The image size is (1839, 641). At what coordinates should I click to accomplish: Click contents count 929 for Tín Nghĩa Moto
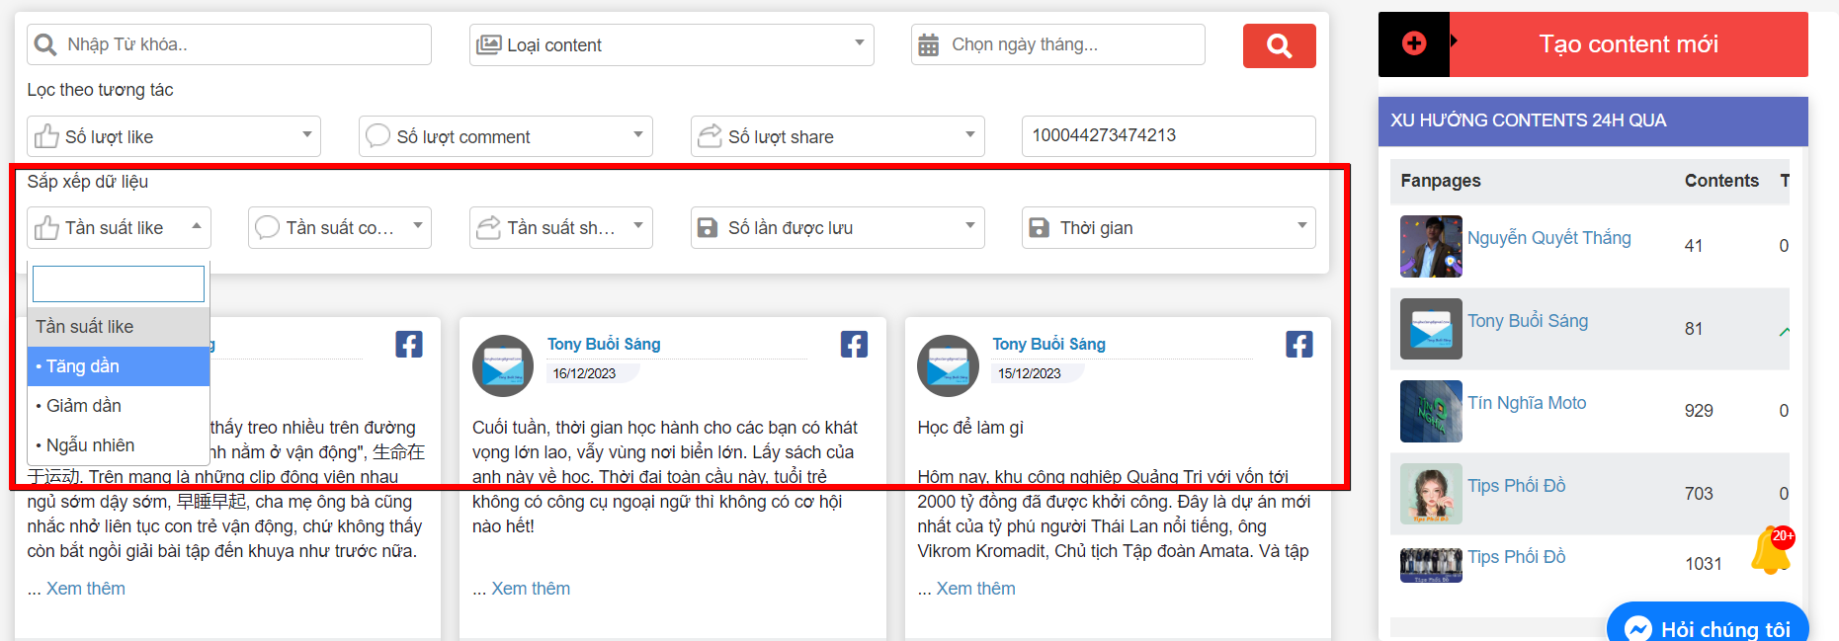[x=1699, y=411]
